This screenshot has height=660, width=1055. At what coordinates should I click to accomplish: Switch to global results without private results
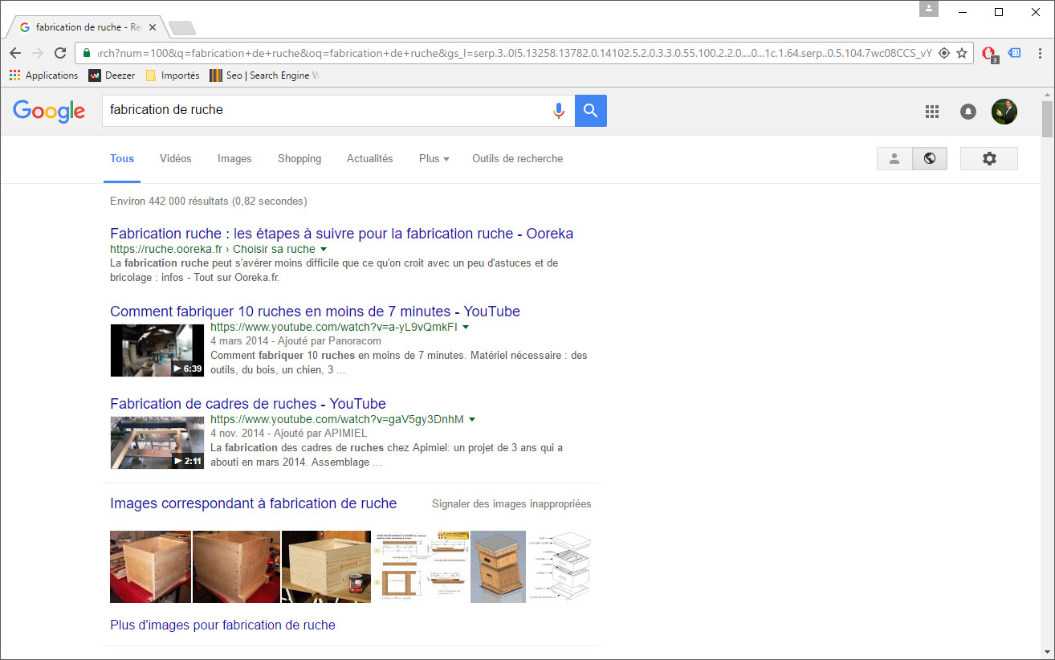click(930, 159)
